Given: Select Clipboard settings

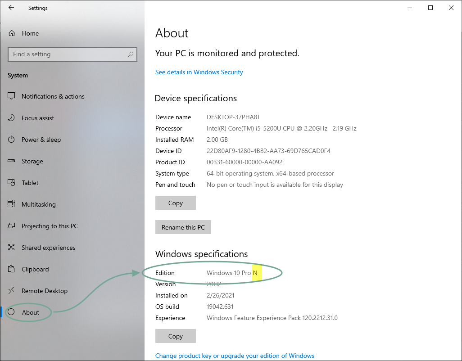Looking at the screenshot, I should point(72,269).
